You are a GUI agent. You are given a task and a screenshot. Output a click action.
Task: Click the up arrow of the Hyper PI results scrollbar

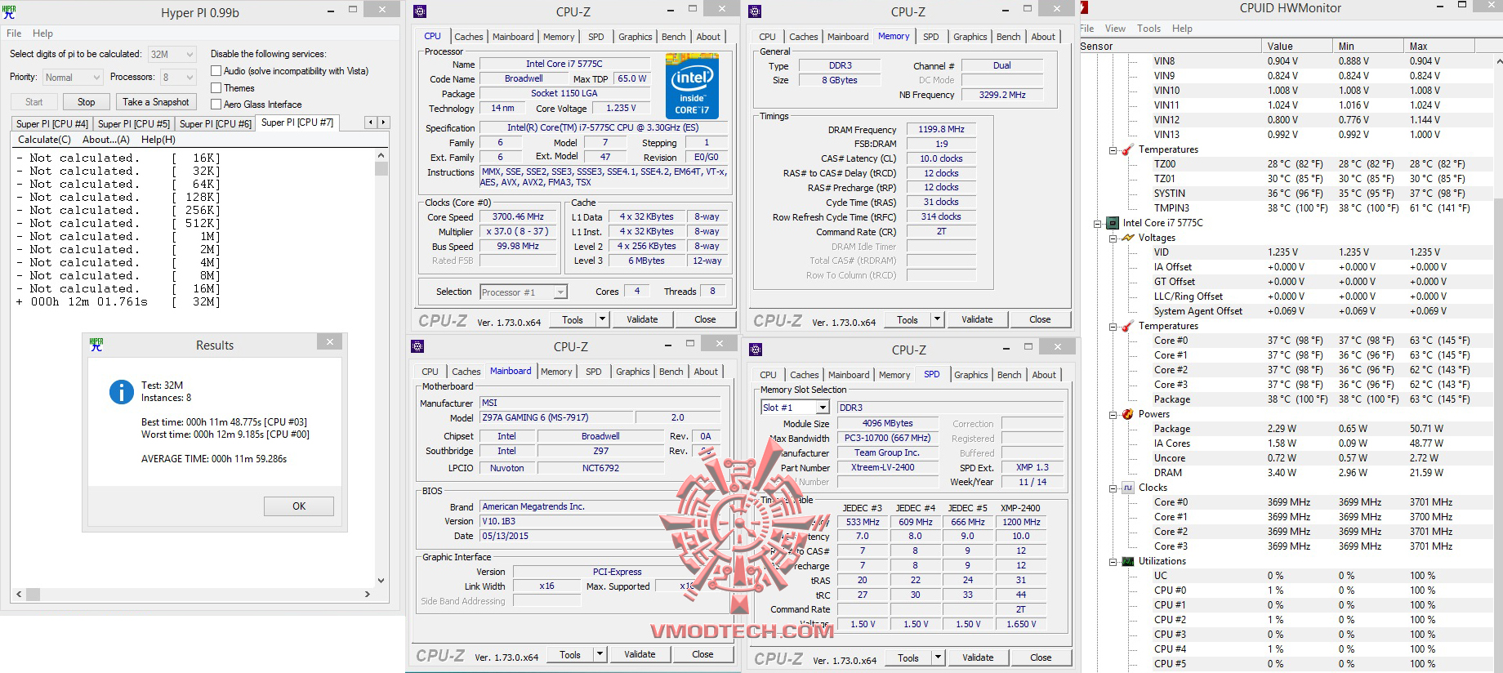[381, 155]
